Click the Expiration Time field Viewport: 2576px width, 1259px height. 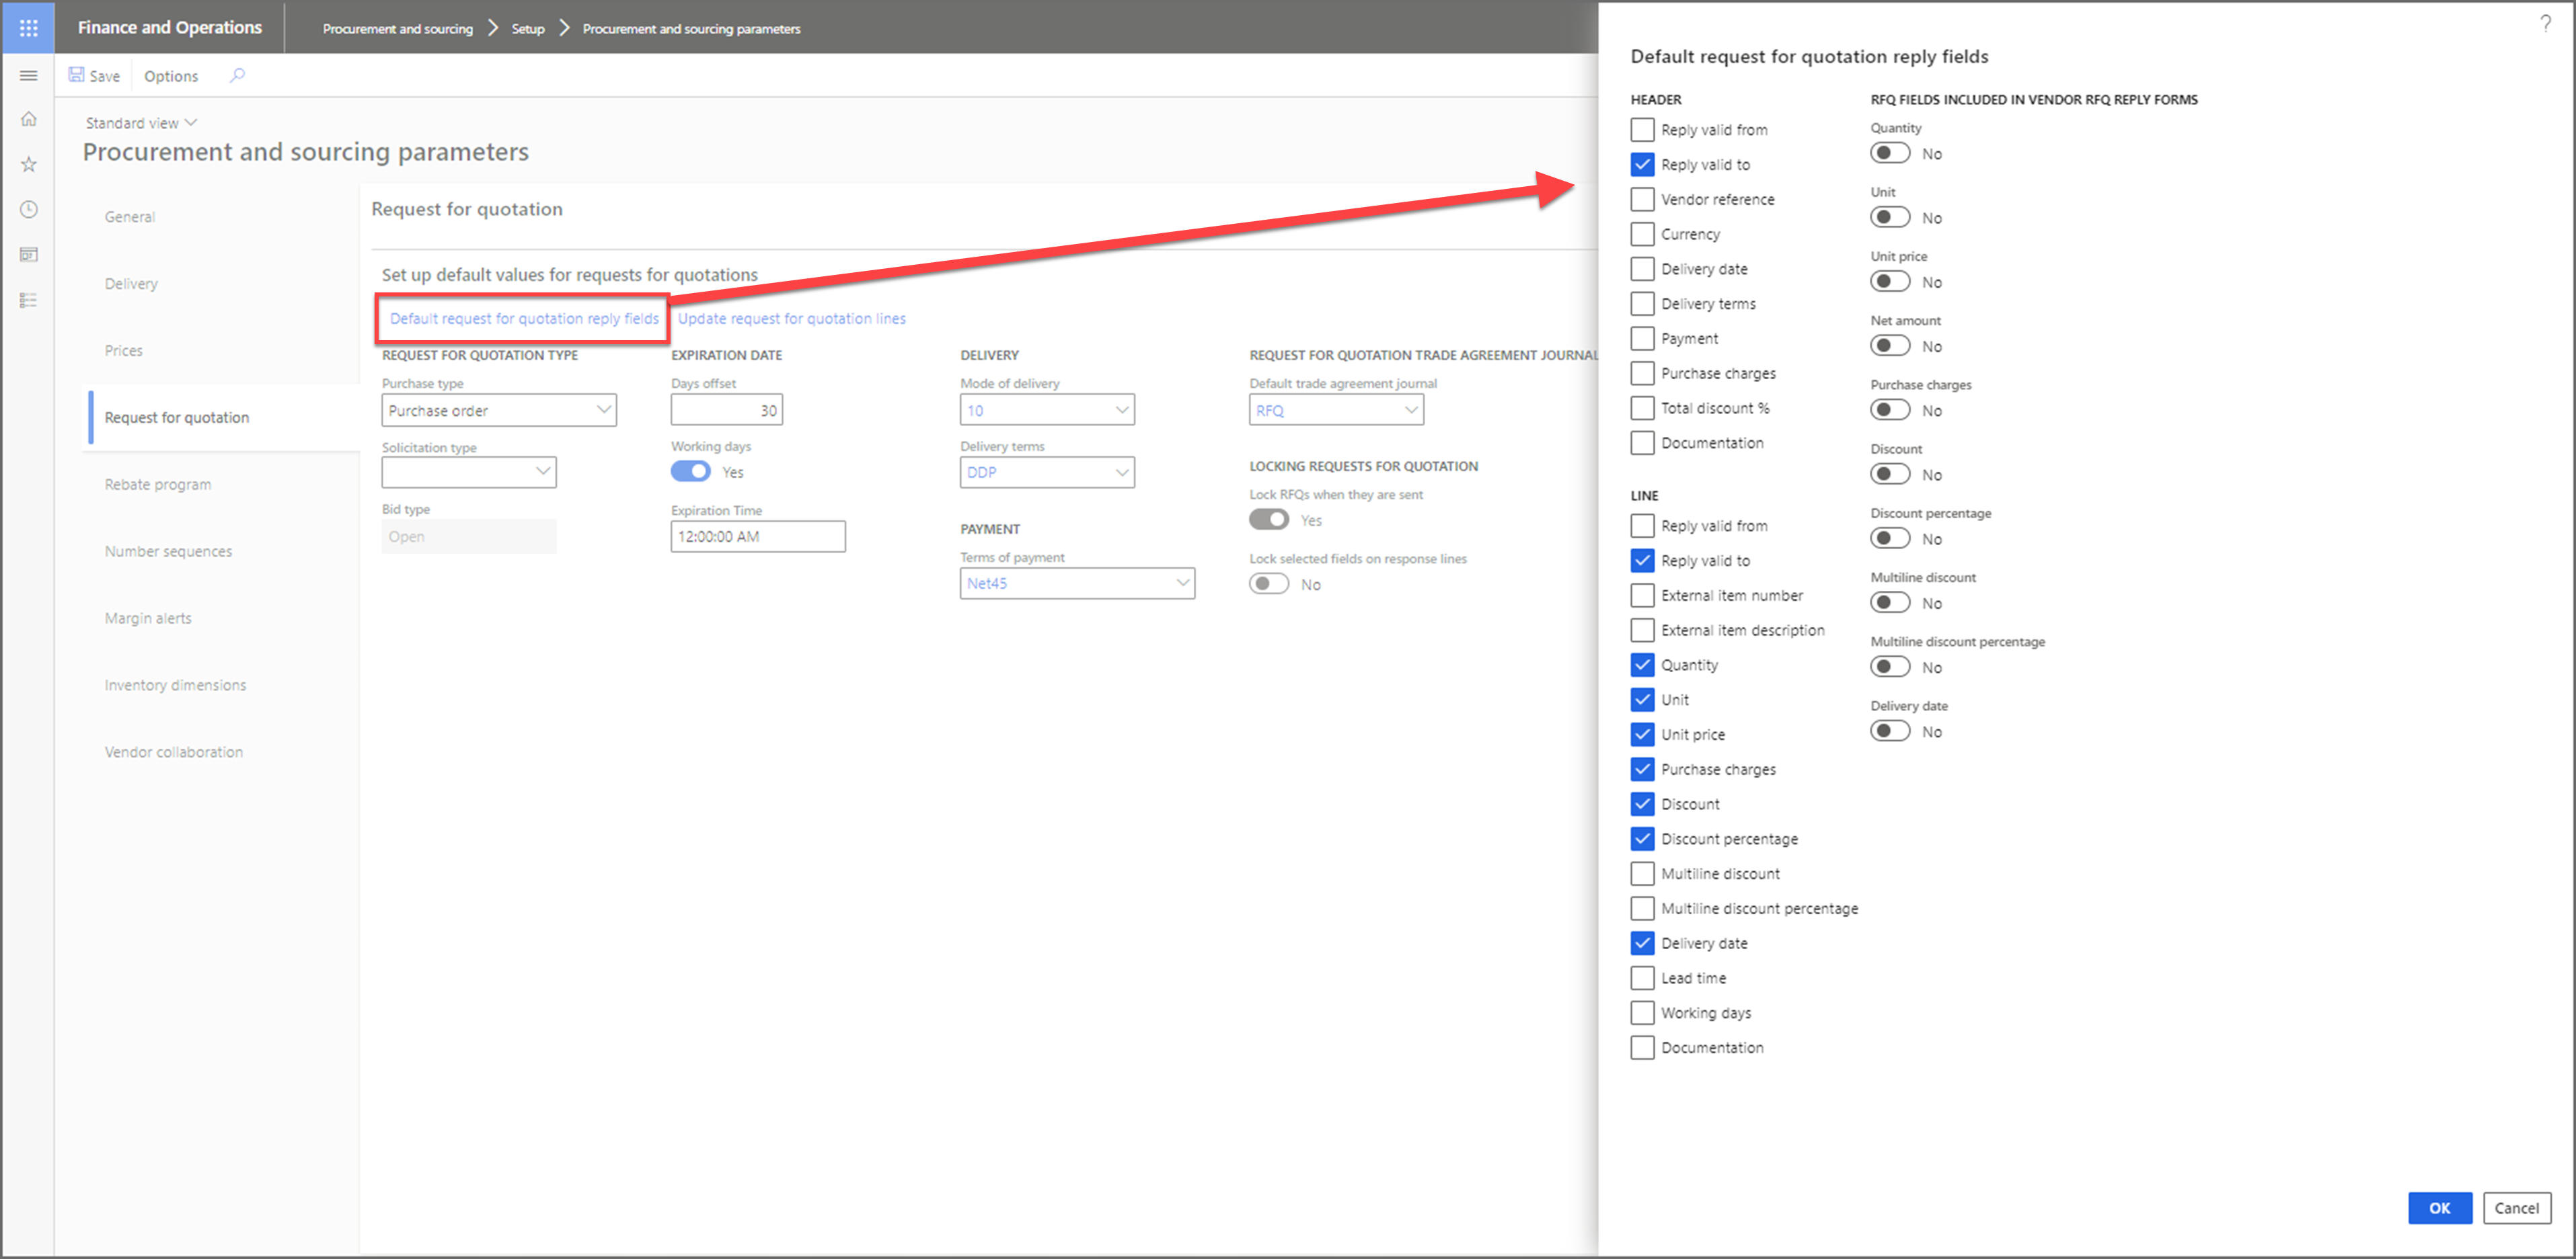click(758, 536)
